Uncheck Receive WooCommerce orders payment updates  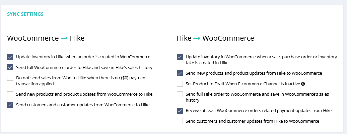click(x=180, y=111)
